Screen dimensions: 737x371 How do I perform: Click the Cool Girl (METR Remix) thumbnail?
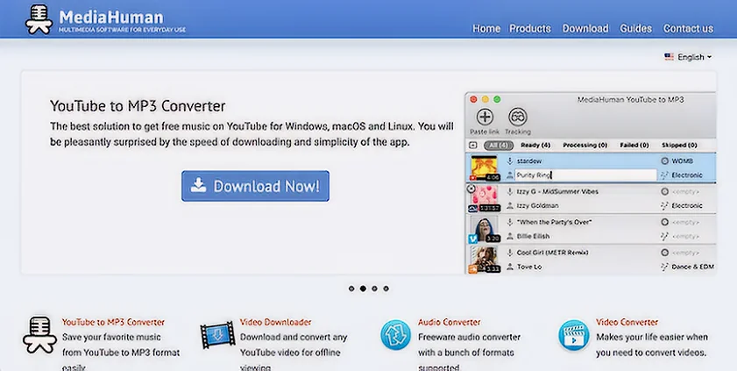point(484,260)
